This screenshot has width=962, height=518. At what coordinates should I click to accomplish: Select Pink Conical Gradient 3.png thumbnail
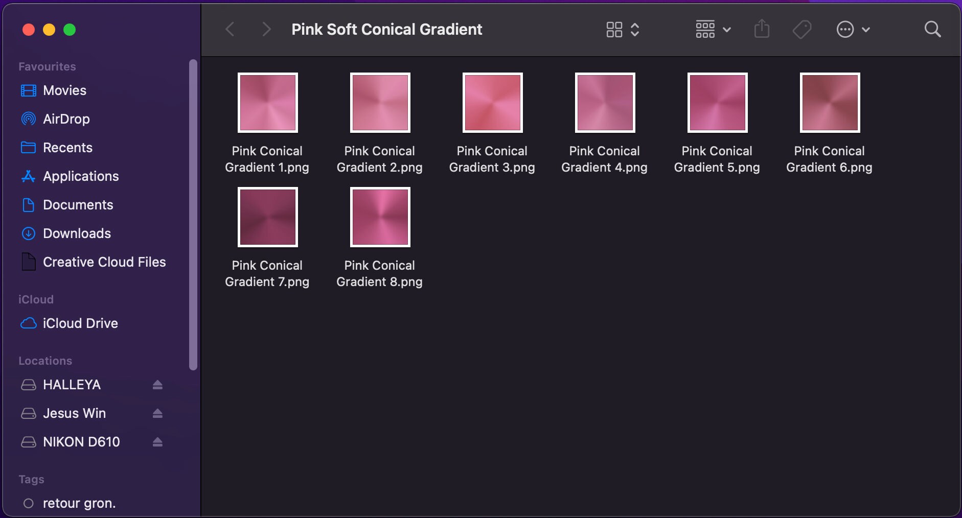tap(493, 103)
